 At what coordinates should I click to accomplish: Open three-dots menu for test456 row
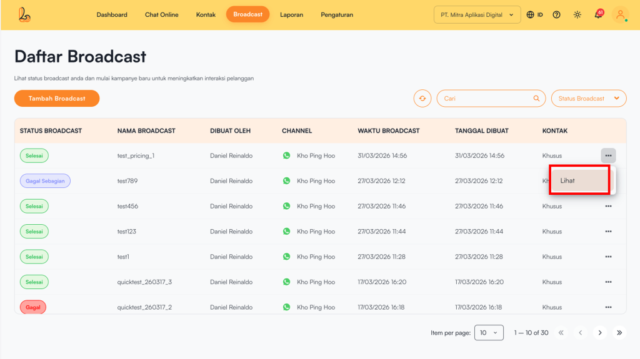click(x=608, y=206)
